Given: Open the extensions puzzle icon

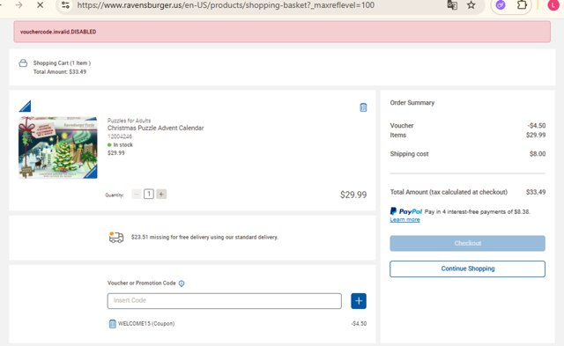Looking at the screenshot, I should pos(522,5).
